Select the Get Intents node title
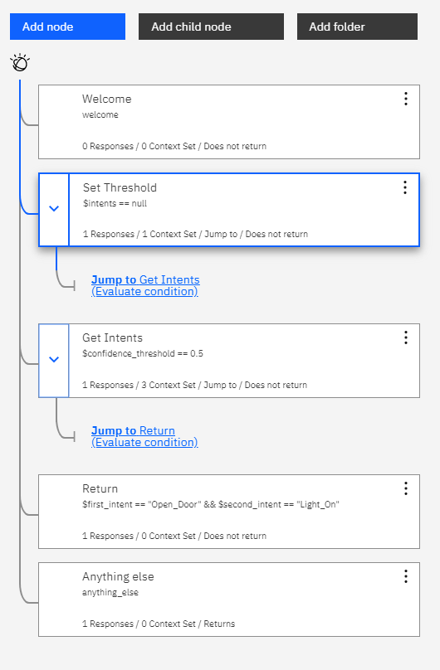 (112, 337)
